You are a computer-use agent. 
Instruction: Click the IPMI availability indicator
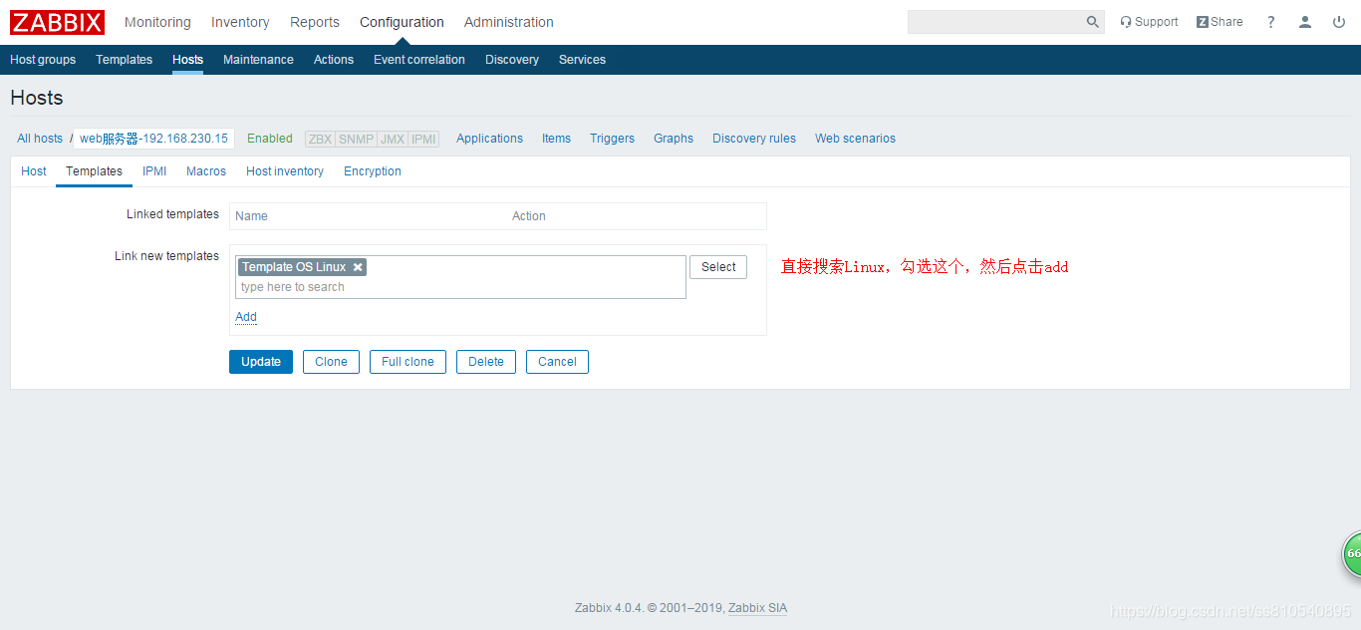point(423,139)
